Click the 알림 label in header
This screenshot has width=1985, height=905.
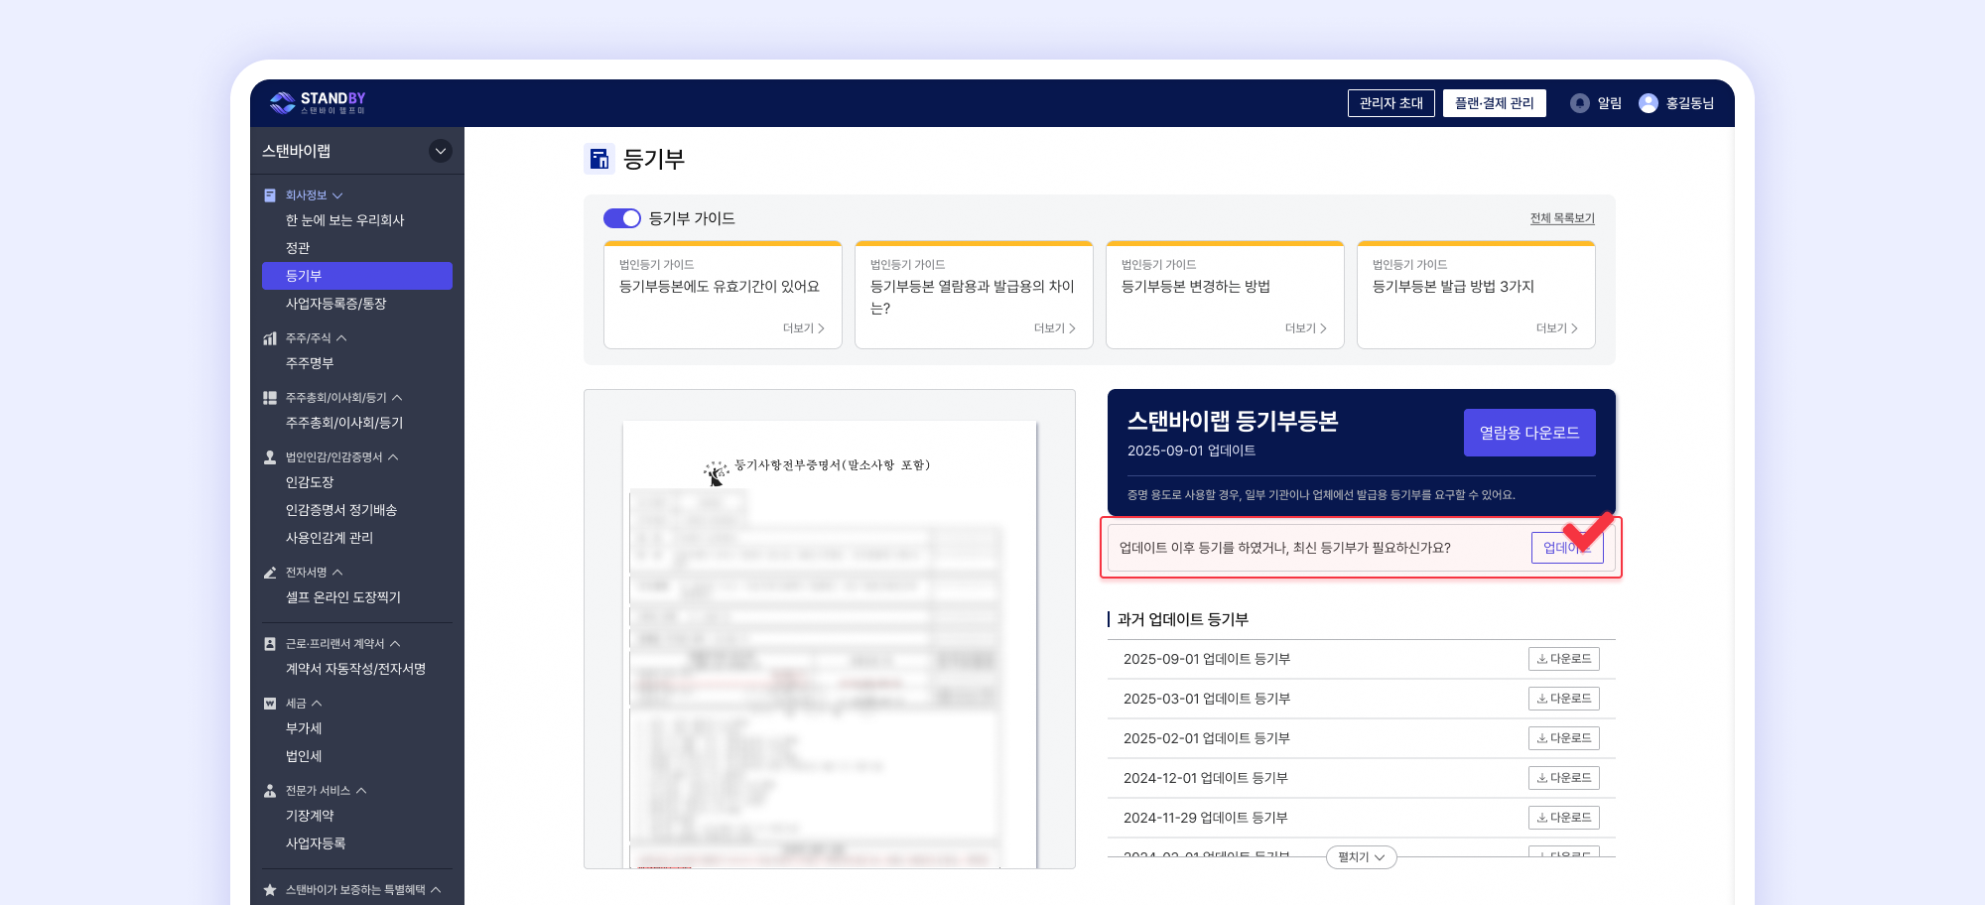1609,103
